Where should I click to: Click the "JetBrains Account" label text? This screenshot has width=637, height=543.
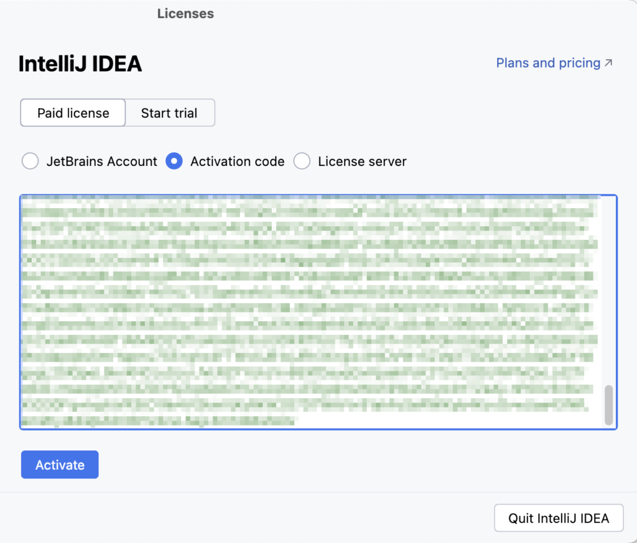101,162
